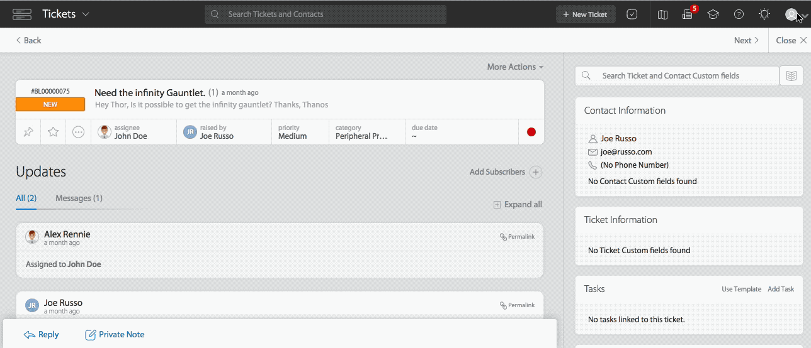
Task: Click the graduation cap training icon
Action: pyautogui.click(x=713, y=14)
